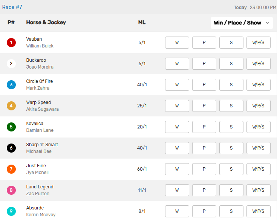Viewport: 277px width, 220px height.
Task: Click horse name Land Legend
Action: (40, 187)
